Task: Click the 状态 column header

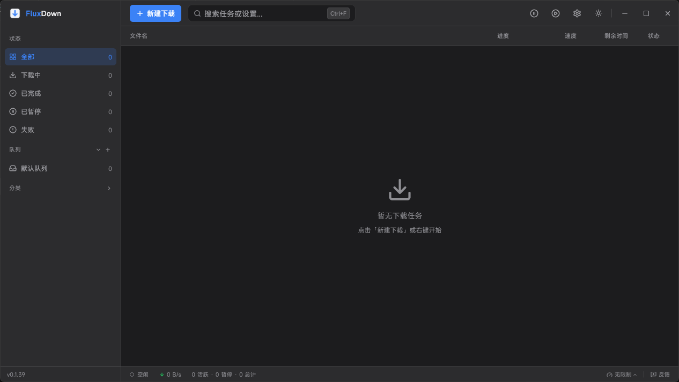Action: pyautogui.click(x=654, y=36)
